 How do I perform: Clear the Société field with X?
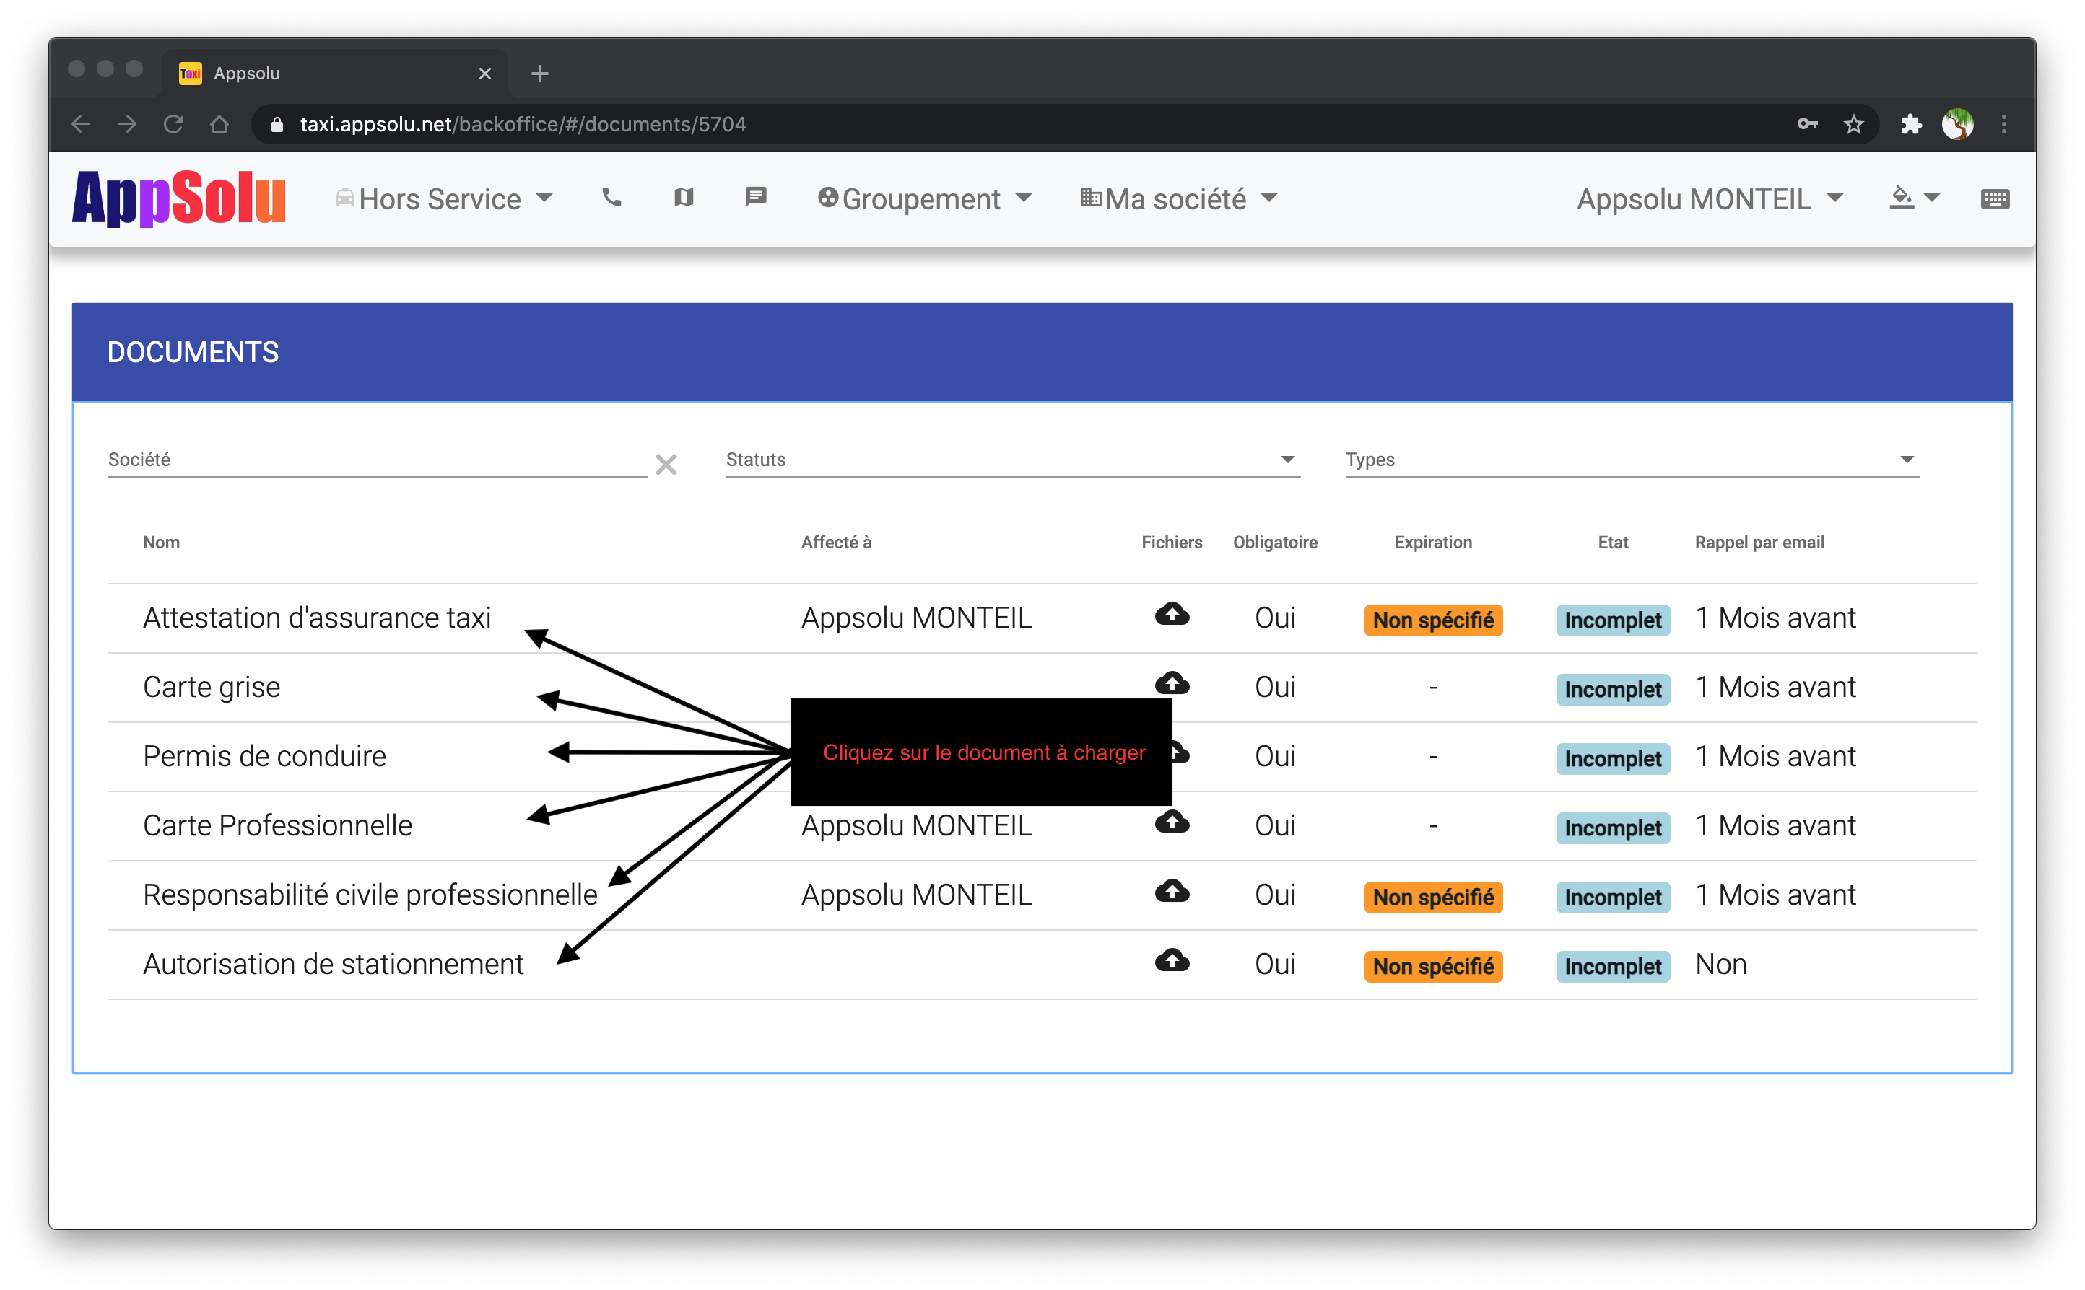click(x=666, y=465)
